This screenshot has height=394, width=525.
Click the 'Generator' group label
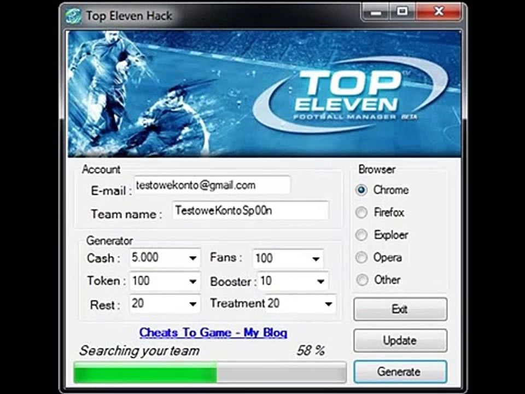[x=109, y=241]
